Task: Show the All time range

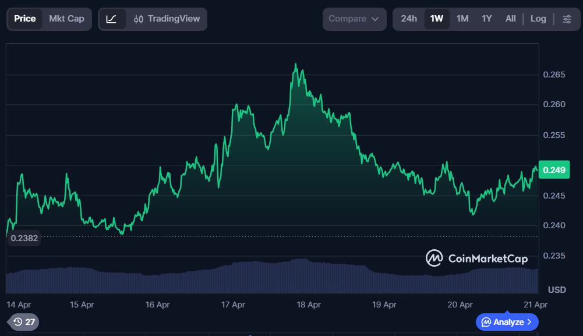Action: (511, 19)
